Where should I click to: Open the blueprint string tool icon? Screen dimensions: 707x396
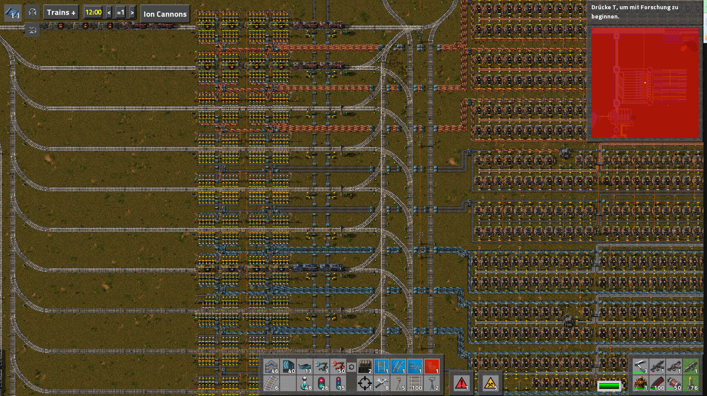tap(13, 13)
